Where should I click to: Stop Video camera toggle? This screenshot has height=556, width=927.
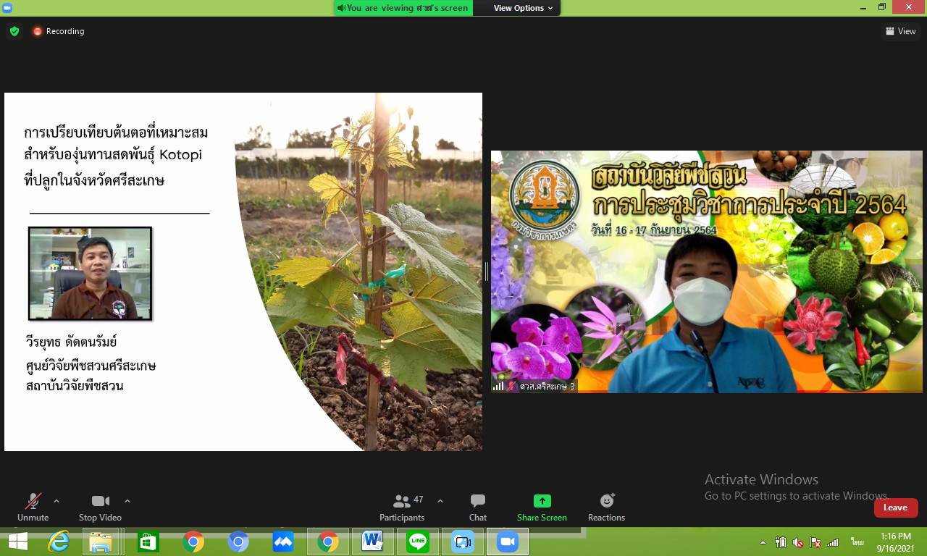100,507
